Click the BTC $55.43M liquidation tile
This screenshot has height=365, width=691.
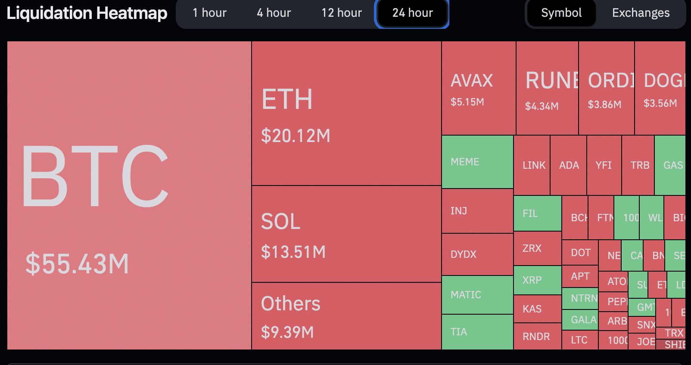[x=129, y=195]
